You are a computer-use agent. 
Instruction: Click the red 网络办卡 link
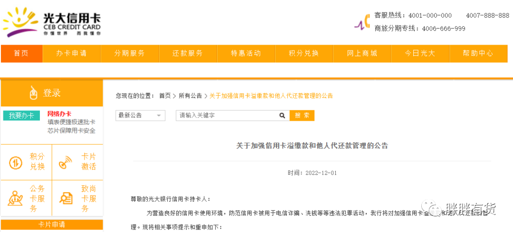(59, 114)
